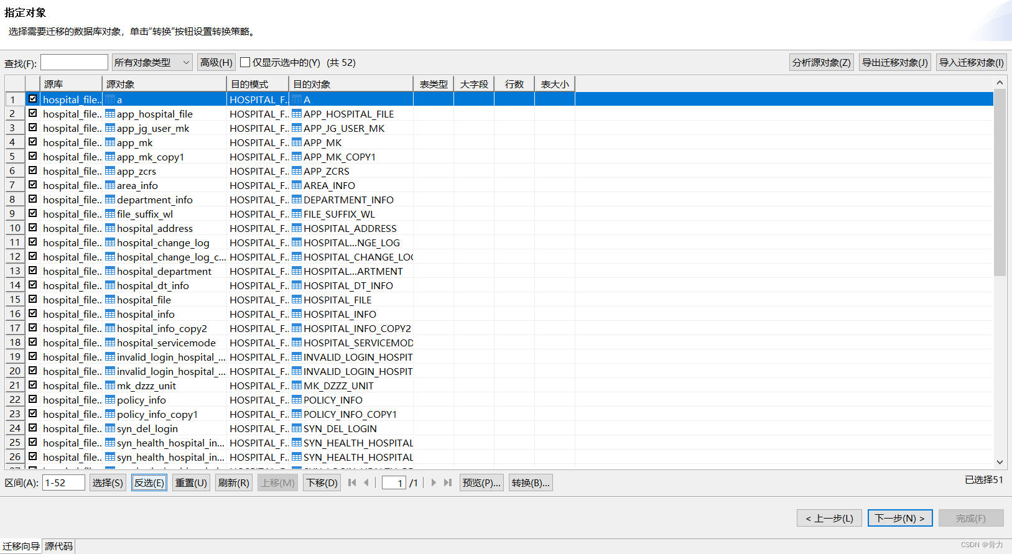Screen dimensions: 1012x554
Task: Focus the page number input field
Action: [x=394, y=482]
